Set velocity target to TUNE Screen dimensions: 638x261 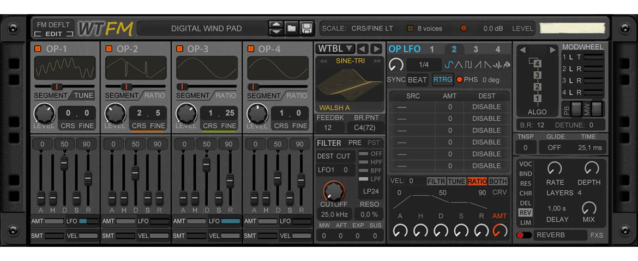[456, 182]
